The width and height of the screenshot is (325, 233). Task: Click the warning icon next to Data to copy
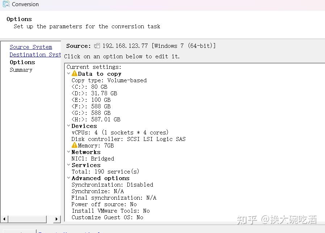pos(74,73)
